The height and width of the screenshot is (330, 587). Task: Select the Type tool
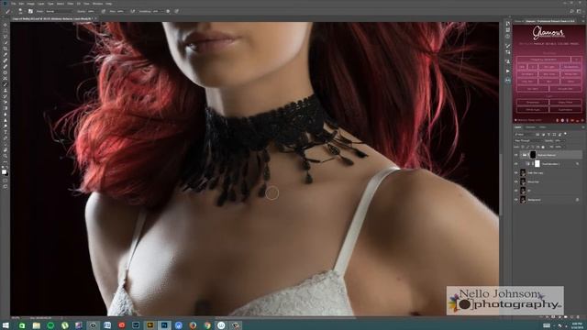tap(6, 132)
